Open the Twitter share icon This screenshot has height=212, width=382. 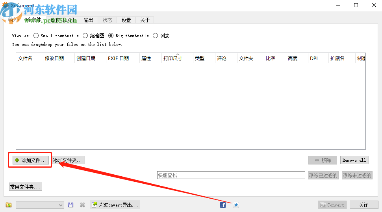[x=236, y=205]
